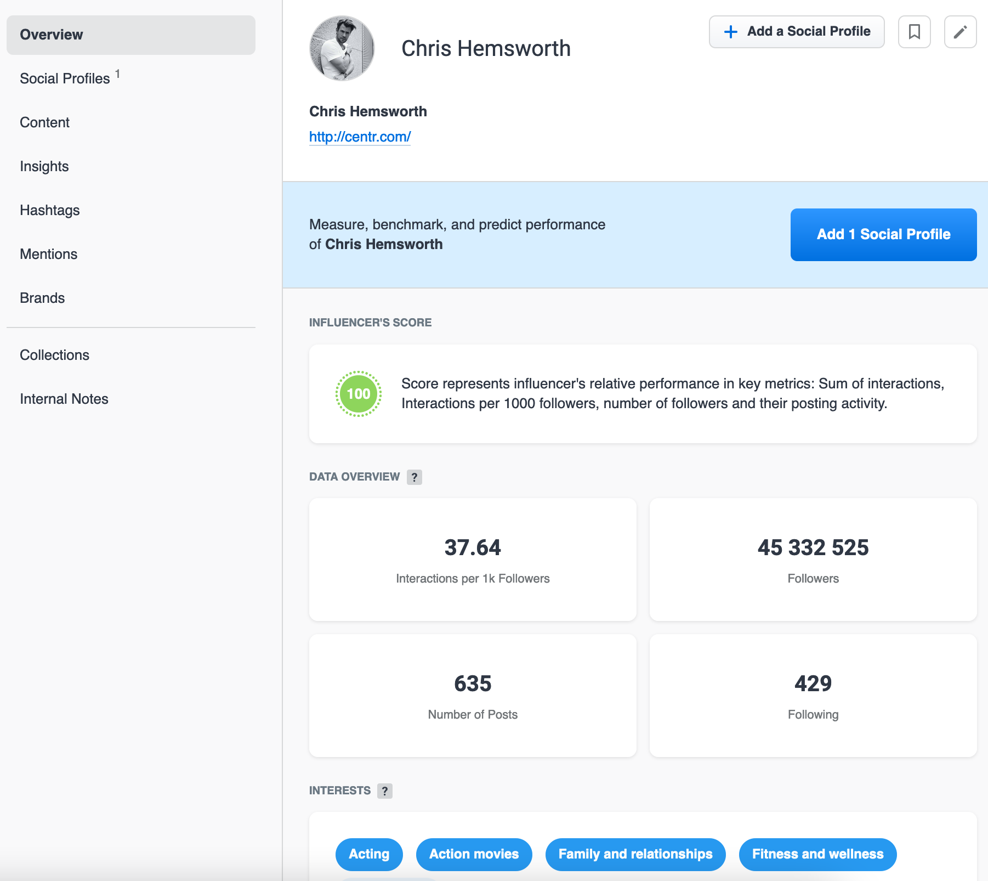Open Mentions from the sidebar
The width and height of the screenshot is (988, 881).
[x=49, y=254]
